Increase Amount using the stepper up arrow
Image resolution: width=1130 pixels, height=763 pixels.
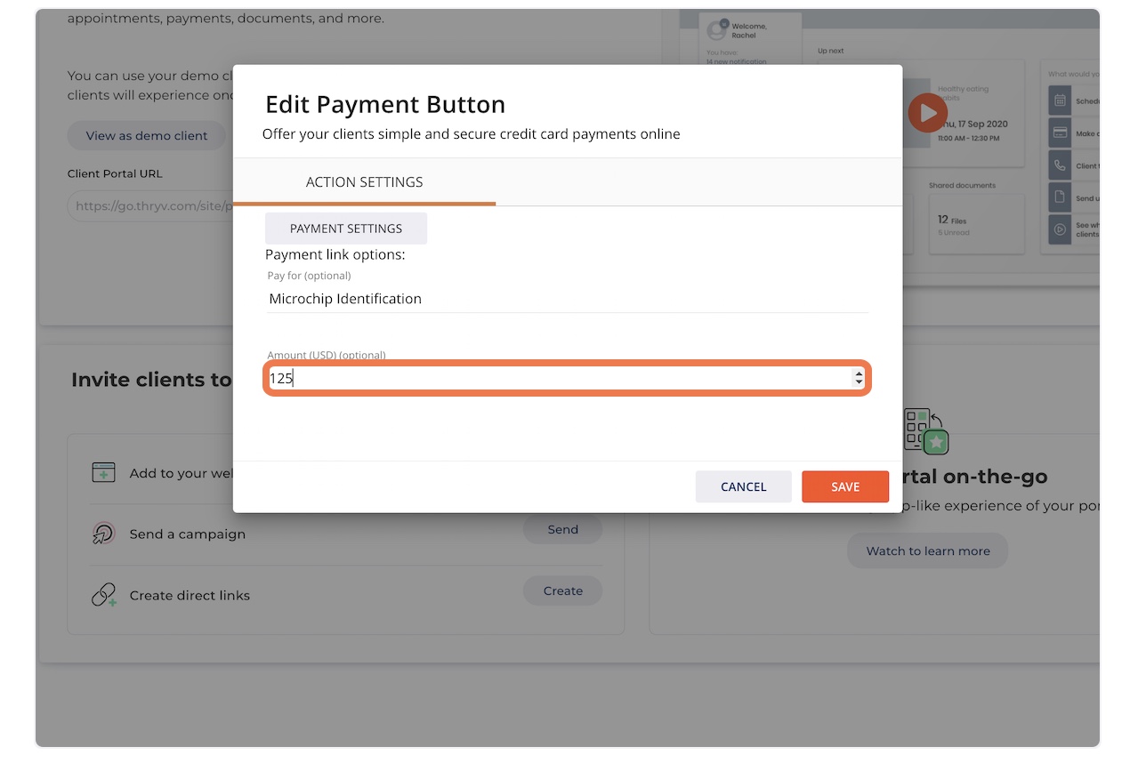tap(859, 373)
